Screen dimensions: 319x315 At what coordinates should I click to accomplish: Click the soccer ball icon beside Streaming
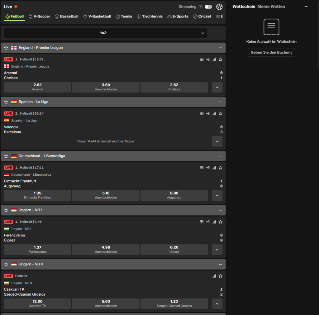[219, 7]
